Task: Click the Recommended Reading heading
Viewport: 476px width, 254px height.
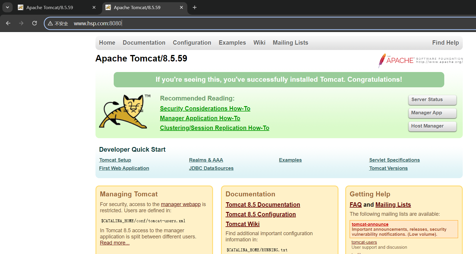Action: [x=197, y=98]
